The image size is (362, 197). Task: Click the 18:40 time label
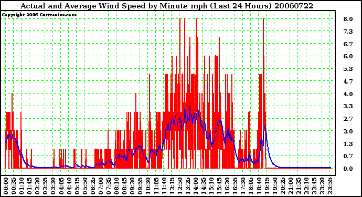coord(259,186)
